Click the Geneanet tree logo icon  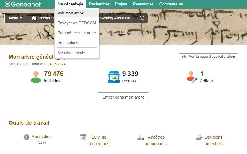(x=8, y=4)
